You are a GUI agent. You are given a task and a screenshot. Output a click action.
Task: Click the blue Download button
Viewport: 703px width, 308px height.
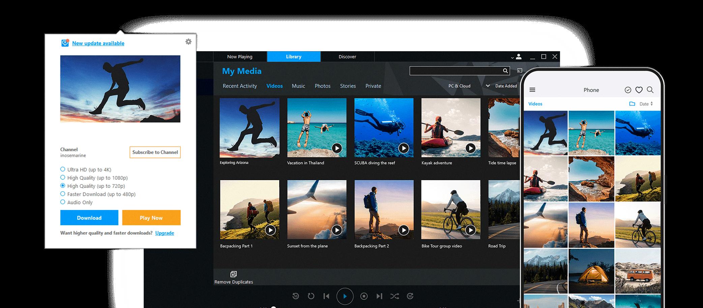point(89,218)
